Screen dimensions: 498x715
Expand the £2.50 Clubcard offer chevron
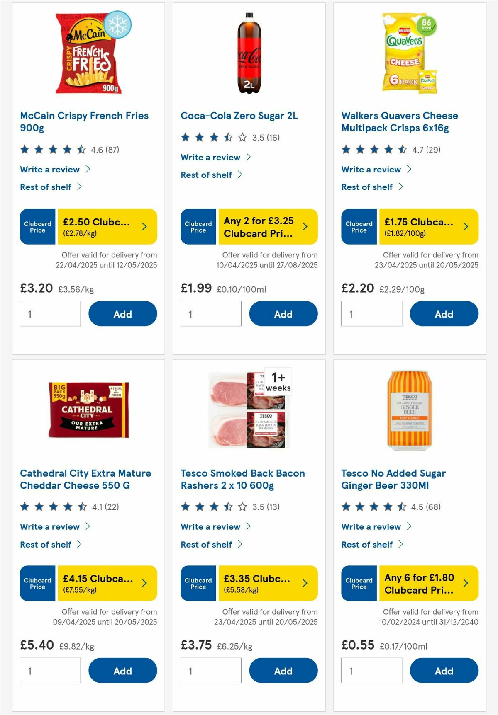tap(144, 226)
